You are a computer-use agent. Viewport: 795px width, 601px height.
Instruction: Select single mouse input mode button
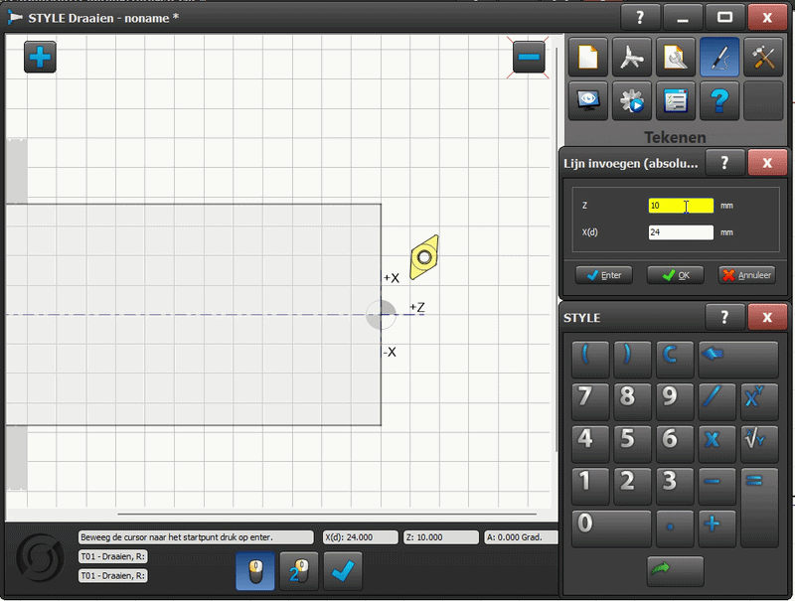click(x=255, y=571)
